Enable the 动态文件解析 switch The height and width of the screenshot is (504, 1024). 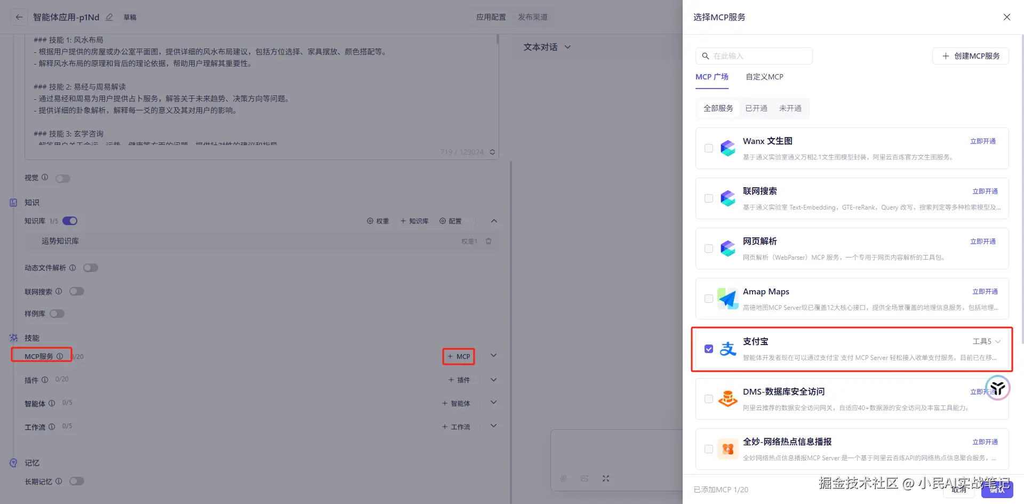(x=91, y=268)
